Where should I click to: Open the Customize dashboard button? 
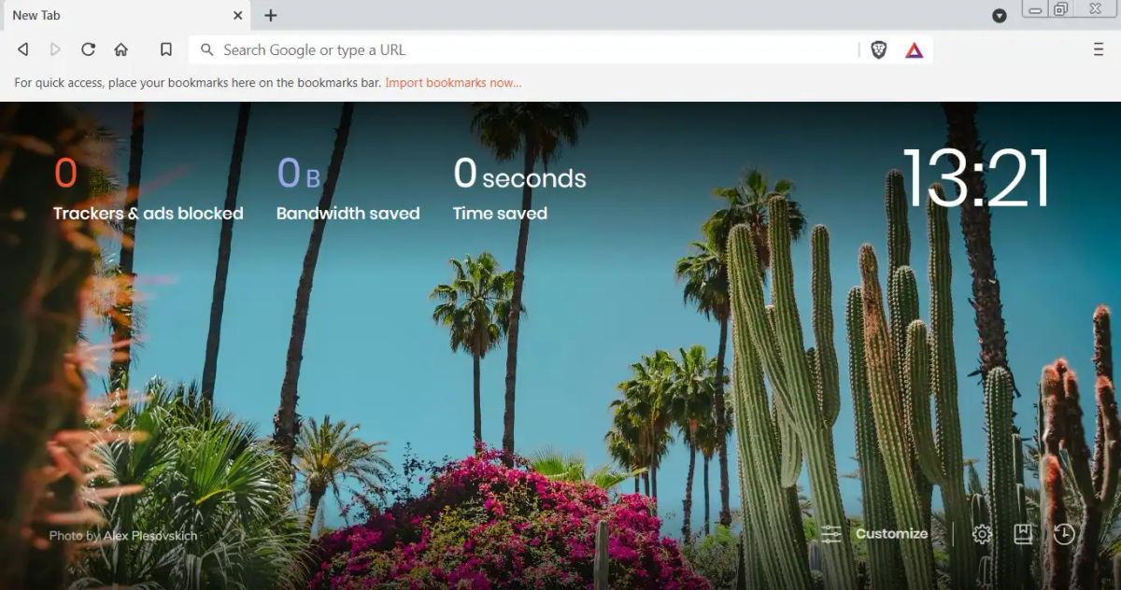[x=874, y=534]
